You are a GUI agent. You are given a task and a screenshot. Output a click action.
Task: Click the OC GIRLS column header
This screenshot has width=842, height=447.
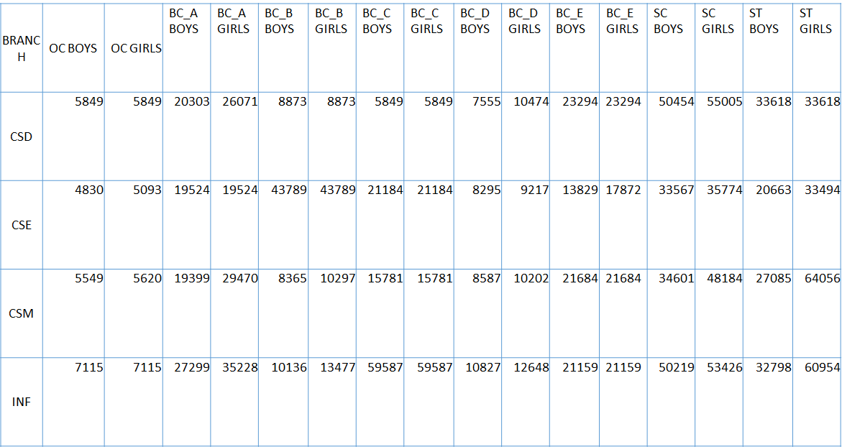click(134, 48)
